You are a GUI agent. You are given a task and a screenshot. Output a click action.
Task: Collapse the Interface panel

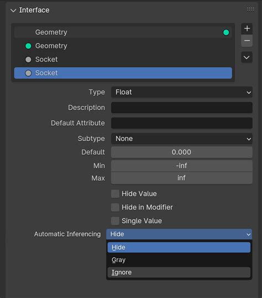point(13,10)
